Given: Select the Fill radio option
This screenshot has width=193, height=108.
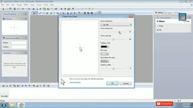Looking at the screenshot, I should [x=158, y=30].
